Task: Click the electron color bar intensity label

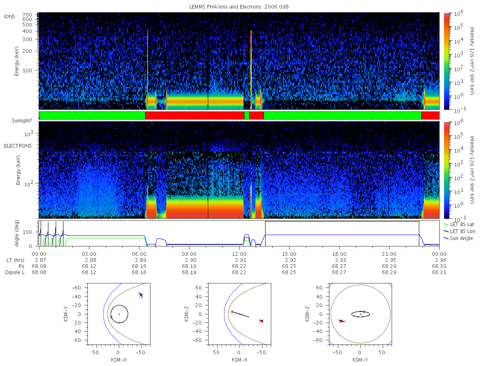Action: click(473, 170)
